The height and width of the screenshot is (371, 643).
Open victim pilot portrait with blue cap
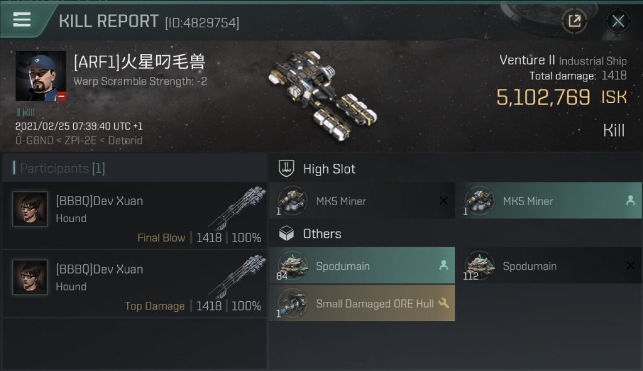[x=41, y=76]
